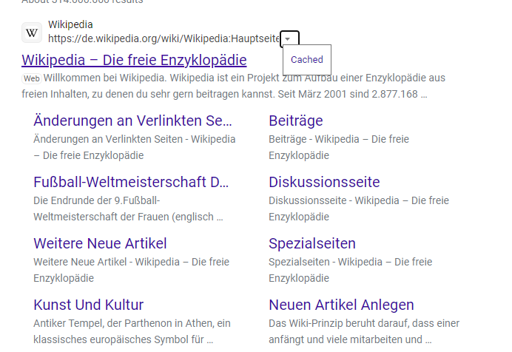Screen dimensions: 512x352
Task: Visit the Weitere Neue Artikel sitelink
Action: pyautogui.click(x=100, y=243)
